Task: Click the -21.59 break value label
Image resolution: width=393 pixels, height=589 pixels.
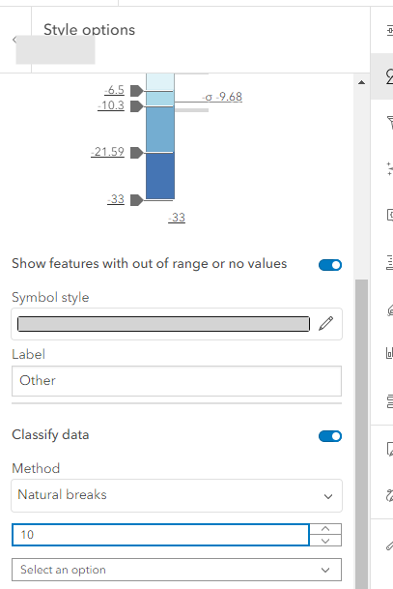Action: pyautogui.click(x=107, y=152)
